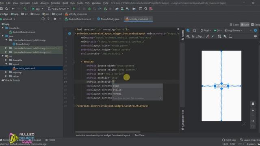Open the Event Log panel
The height and width of the screenshot is (146, 260).
pyautogui.click(x=229, y=140)
